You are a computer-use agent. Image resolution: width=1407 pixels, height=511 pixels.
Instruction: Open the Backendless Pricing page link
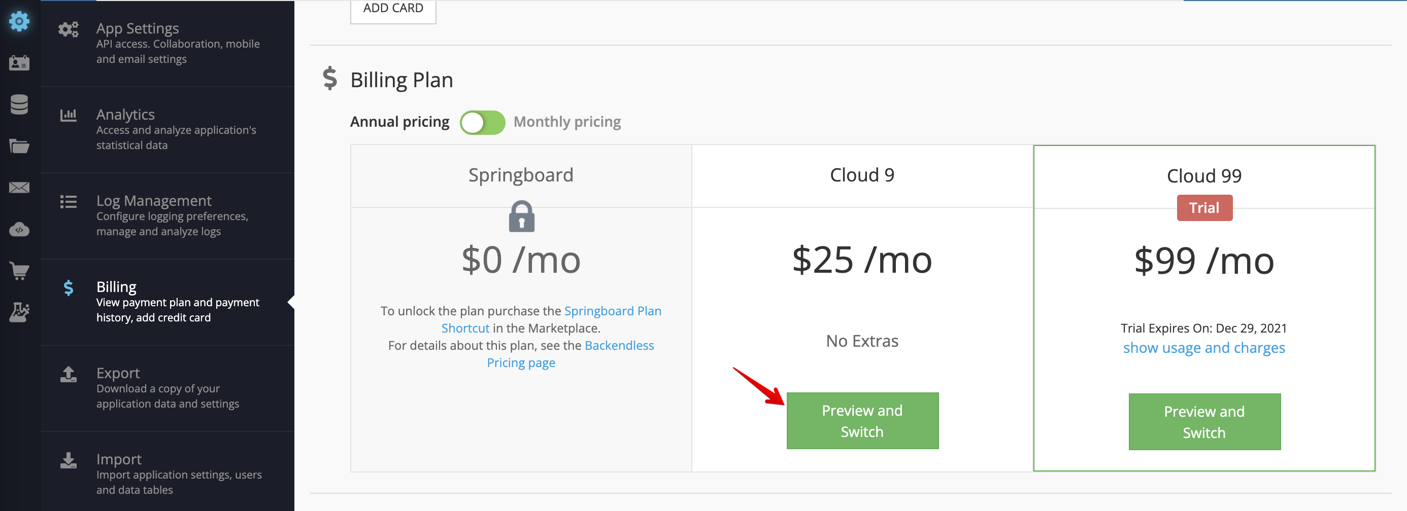point(570,354)
